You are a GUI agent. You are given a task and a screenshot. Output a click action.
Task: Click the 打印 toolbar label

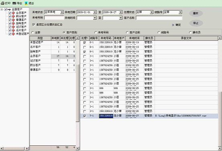8,3
